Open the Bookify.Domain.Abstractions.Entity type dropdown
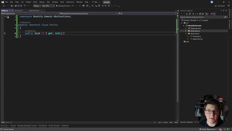This screenshot has height=131, width=232. coord(88,13)
